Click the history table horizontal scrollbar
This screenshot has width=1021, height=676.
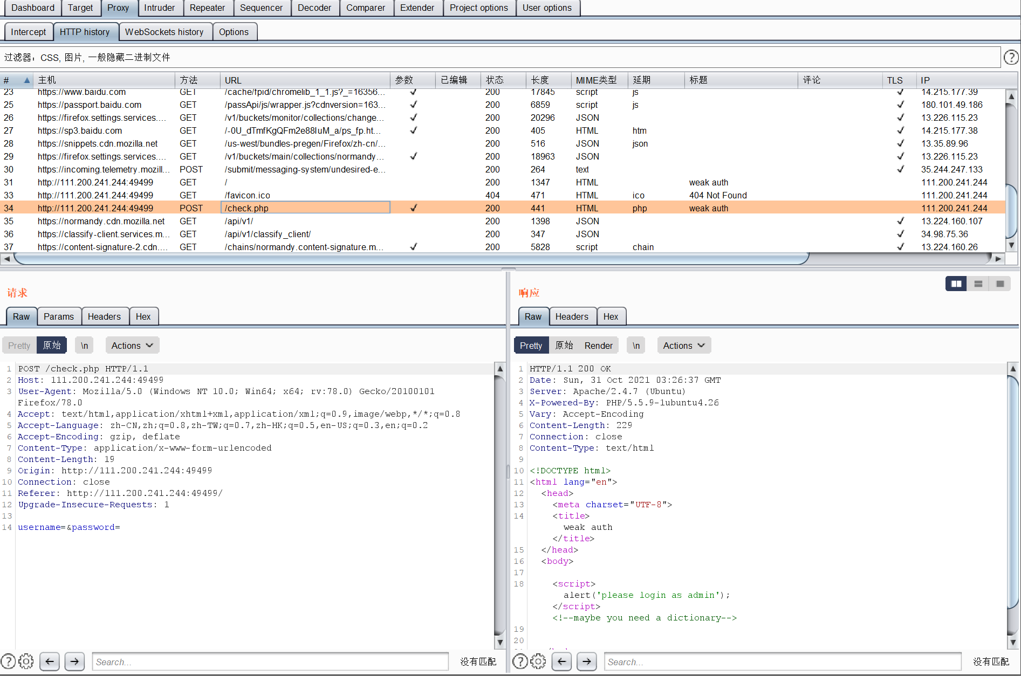click(411, 259)
